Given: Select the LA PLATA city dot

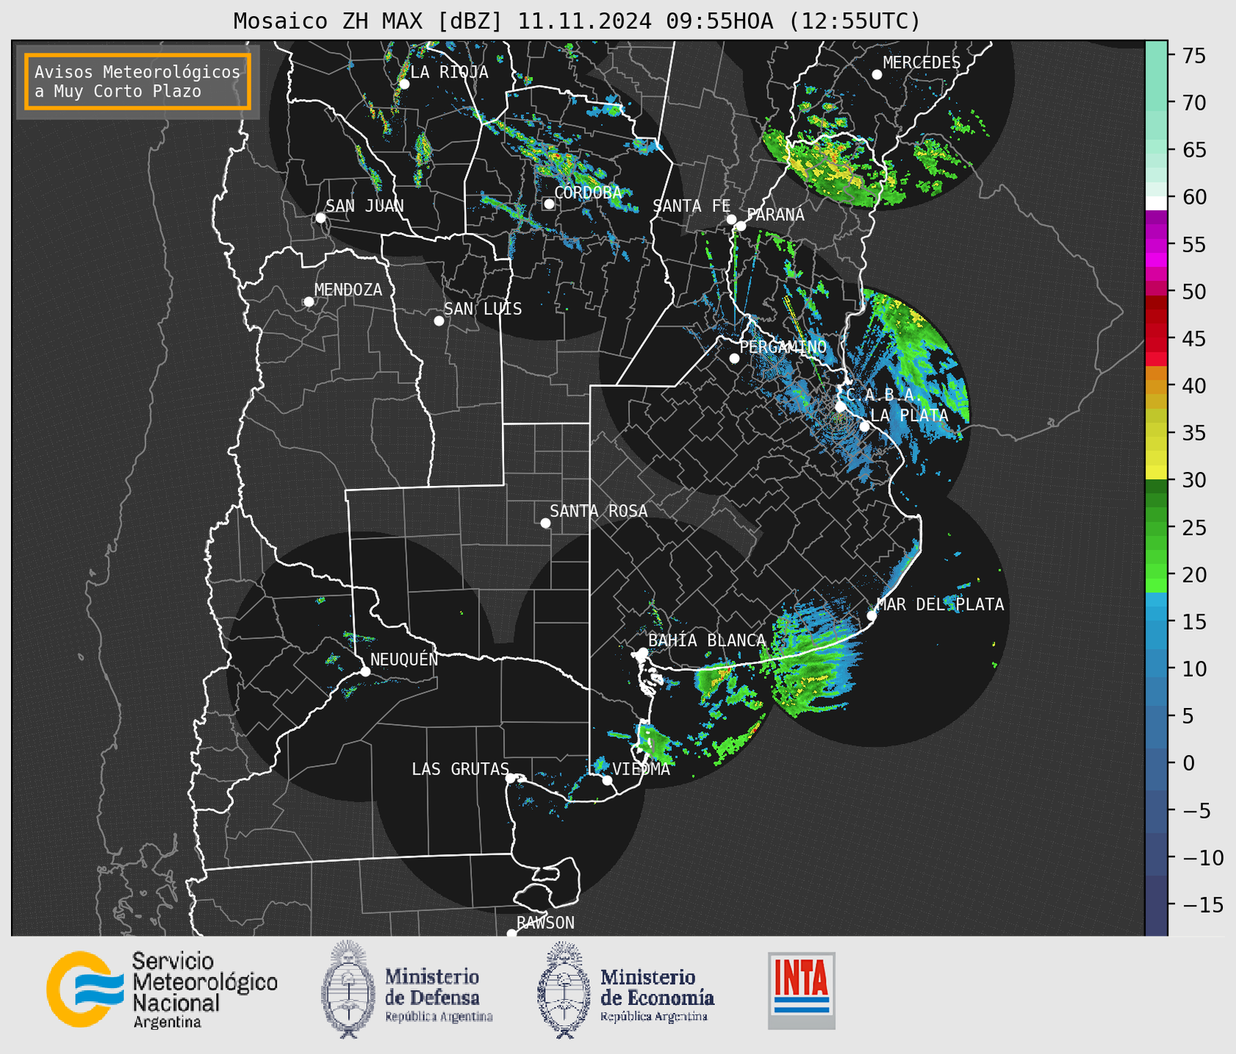Looking at the screenshot, I should click(865, 427).
